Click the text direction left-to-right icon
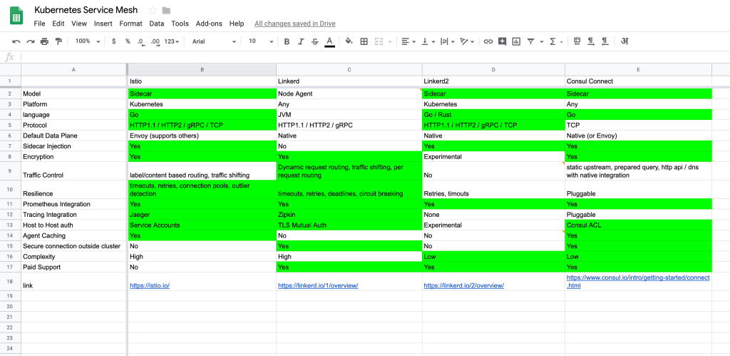Viewport: 730px width, 356px height. pos(590,41)
